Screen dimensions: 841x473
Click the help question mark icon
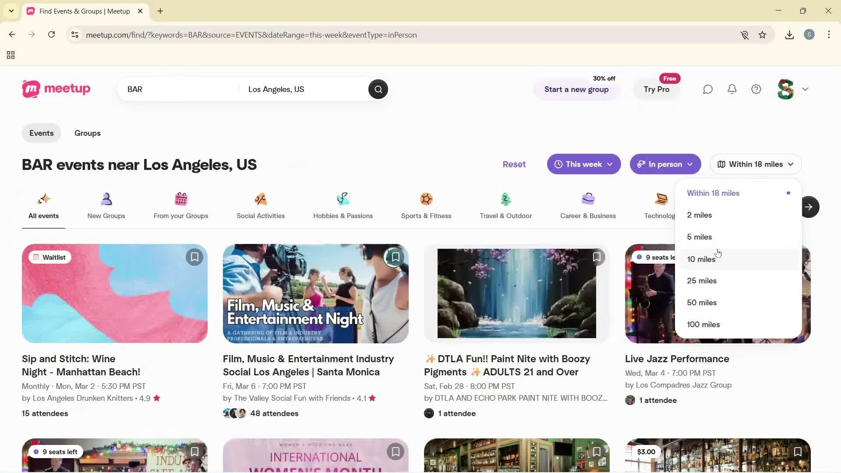pyautogui.click(x=756, y=89)
